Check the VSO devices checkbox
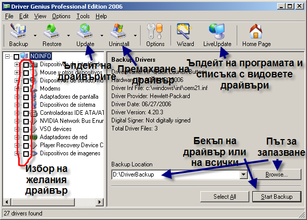This screenshot has width=307, height=220. (x=26, y=129)
